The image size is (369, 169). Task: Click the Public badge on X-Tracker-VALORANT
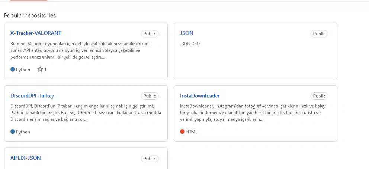[x=150, y=34]
